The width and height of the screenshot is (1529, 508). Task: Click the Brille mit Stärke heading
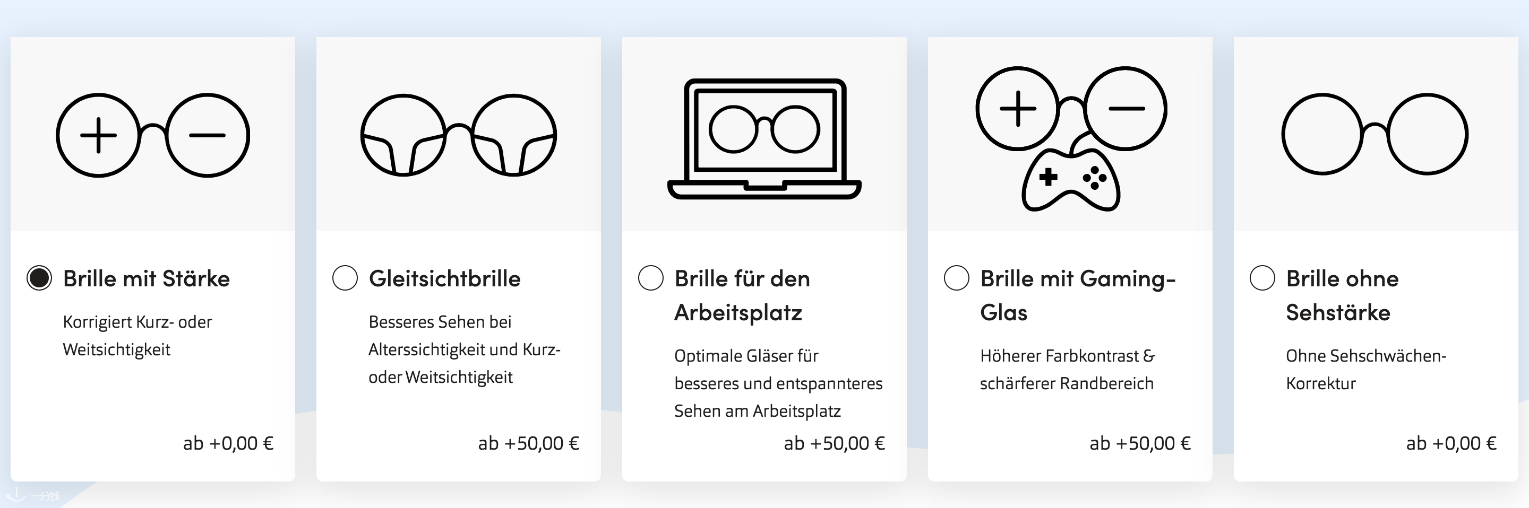(x=146, y=278)
